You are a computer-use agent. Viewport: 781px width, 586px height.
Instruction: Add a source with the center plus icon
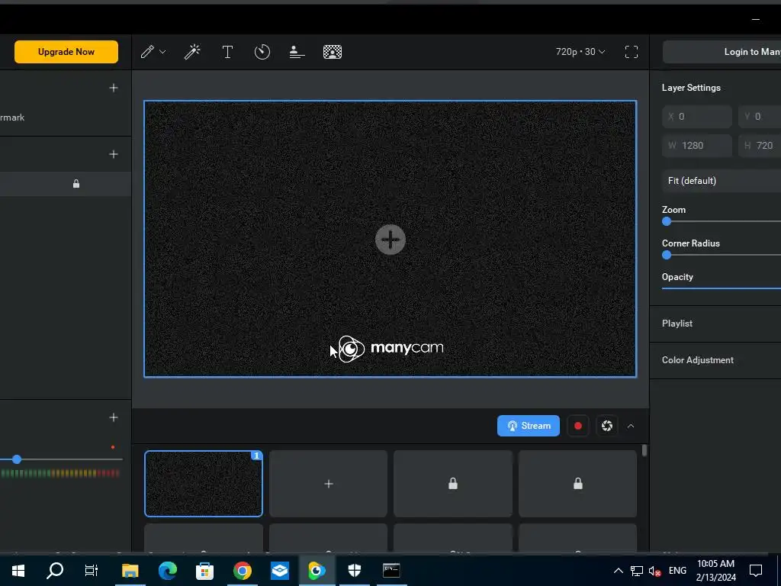click(x=390, y=240)
